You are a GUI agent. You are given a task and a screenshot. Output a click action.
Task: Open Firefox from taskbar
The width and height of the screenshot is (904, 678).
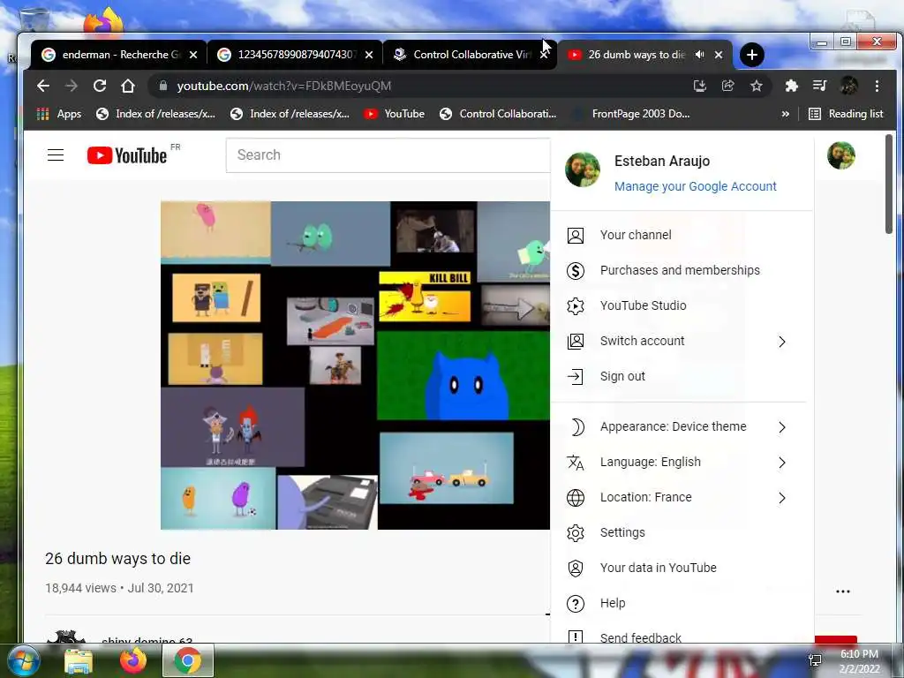click(133, 660)
